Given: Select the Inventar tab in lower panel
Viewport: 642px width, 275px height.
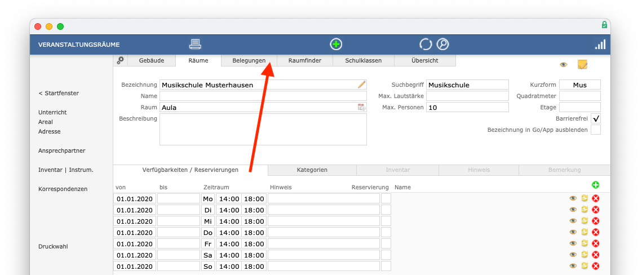Looking at the screenshot, I should [397, 170].
